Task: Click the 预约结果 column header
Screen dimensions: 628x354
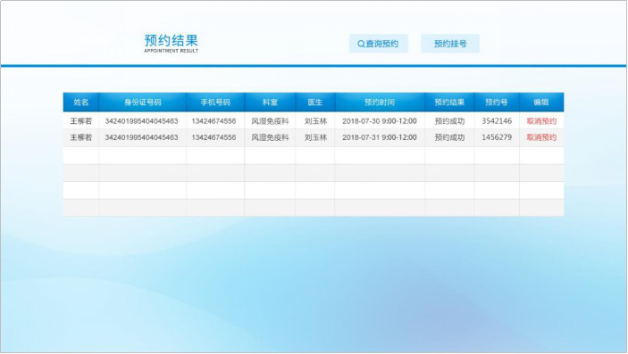Action: click(449, 102)
